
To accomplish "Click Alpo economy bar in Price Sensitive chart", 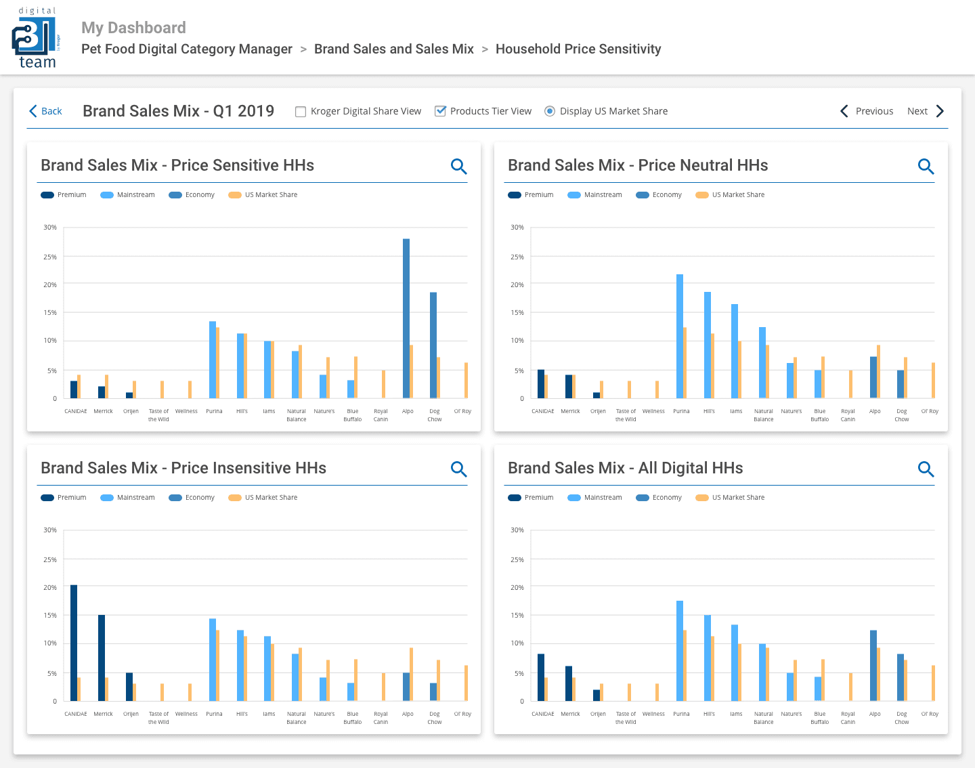I will click(x=406, y=318).
